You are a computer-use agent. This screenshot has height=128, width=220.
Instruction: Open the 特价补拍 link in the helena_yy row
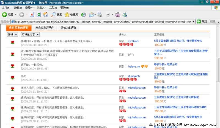(x=166, y=64)
